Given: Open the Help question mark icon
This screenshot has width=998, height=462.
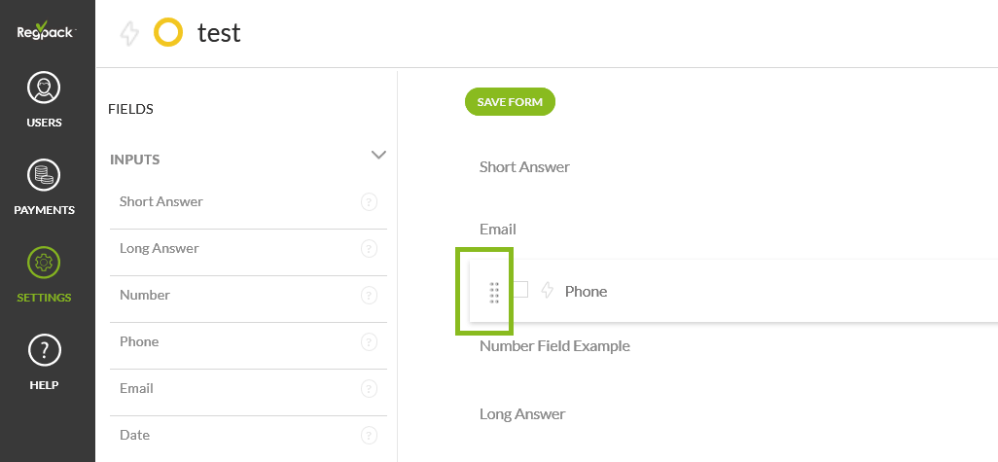Looking at the screenshot, I should (45, 350).
